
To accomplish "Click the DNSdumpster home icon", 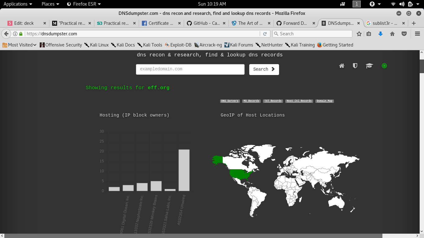I will 342,66.
